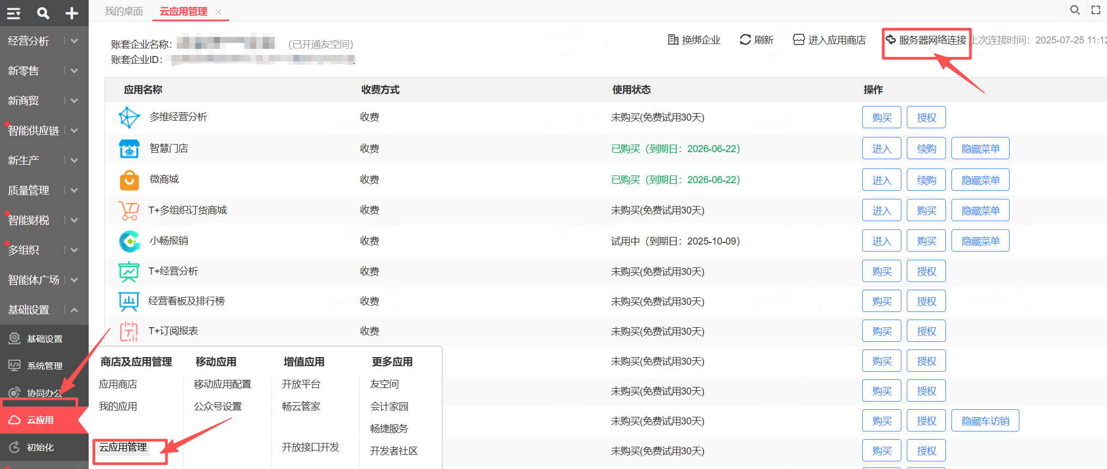Collapse the 基础设置 sidebar section

[75, 310]
